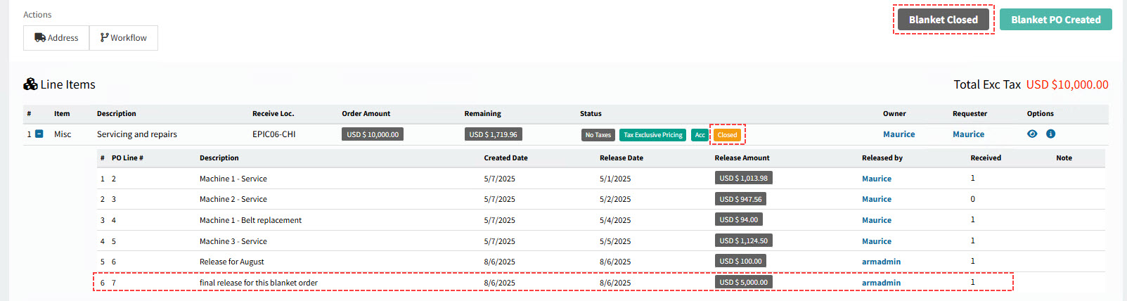Click the Order Amount USD $ 10,000.00 badge
Viewport: 1127px width, 301px height.
coord(373,134)
